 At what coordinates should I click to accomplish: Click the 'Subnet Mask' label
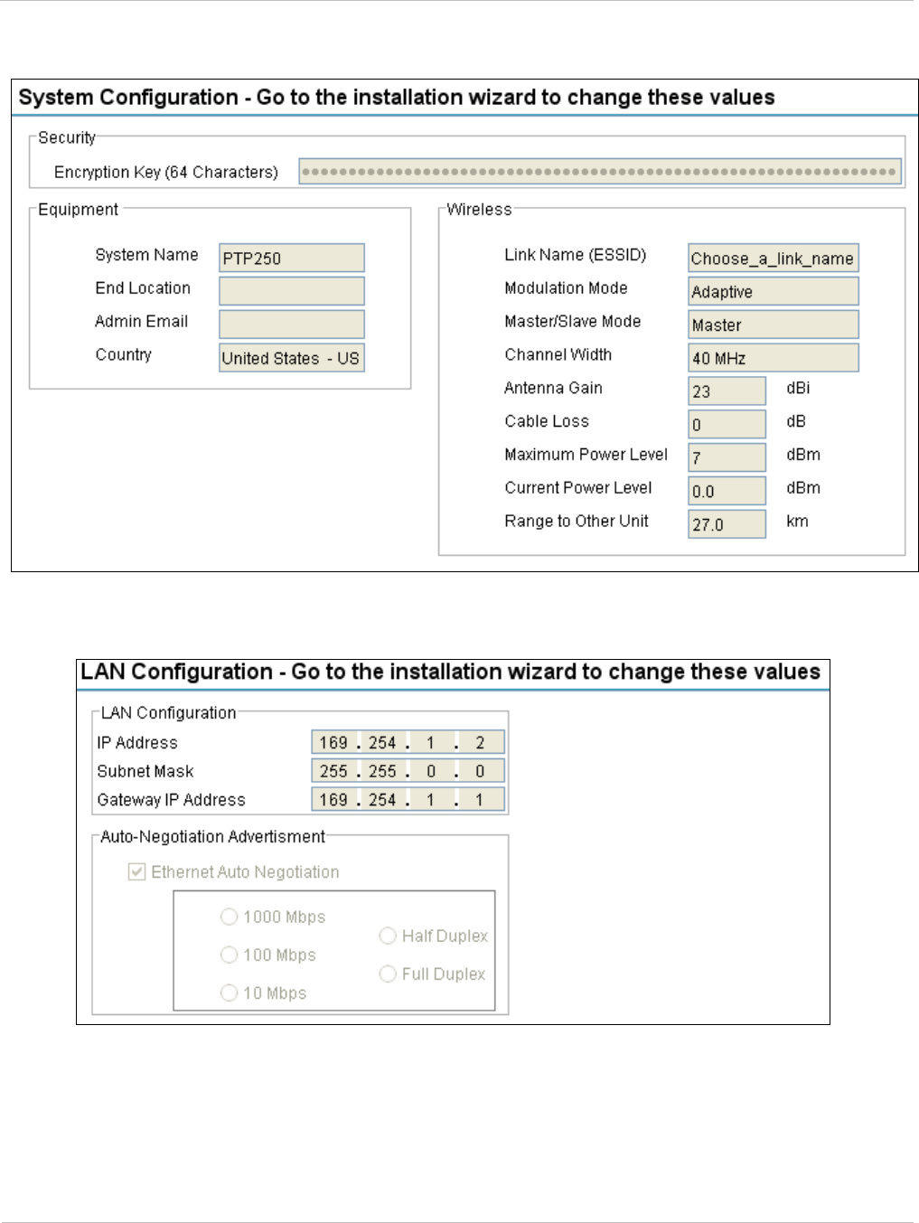pyautogui.click(x=145, y=771)
